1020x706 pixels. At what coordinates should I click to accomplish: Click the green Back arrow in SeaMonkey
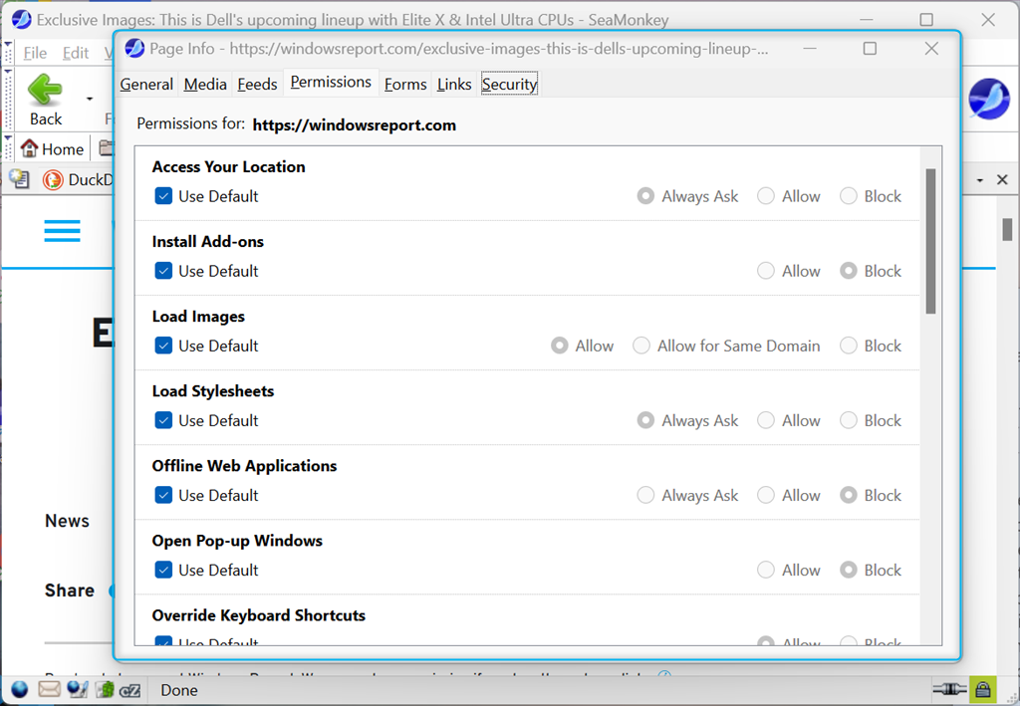pos(45,89)
